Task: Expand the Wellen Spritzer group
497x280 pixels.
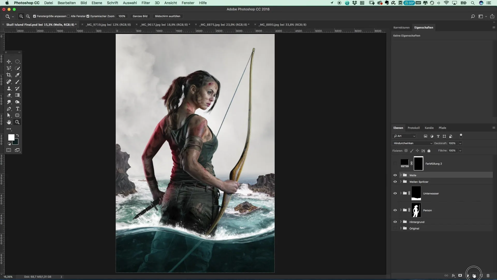Action: (401, 182)
